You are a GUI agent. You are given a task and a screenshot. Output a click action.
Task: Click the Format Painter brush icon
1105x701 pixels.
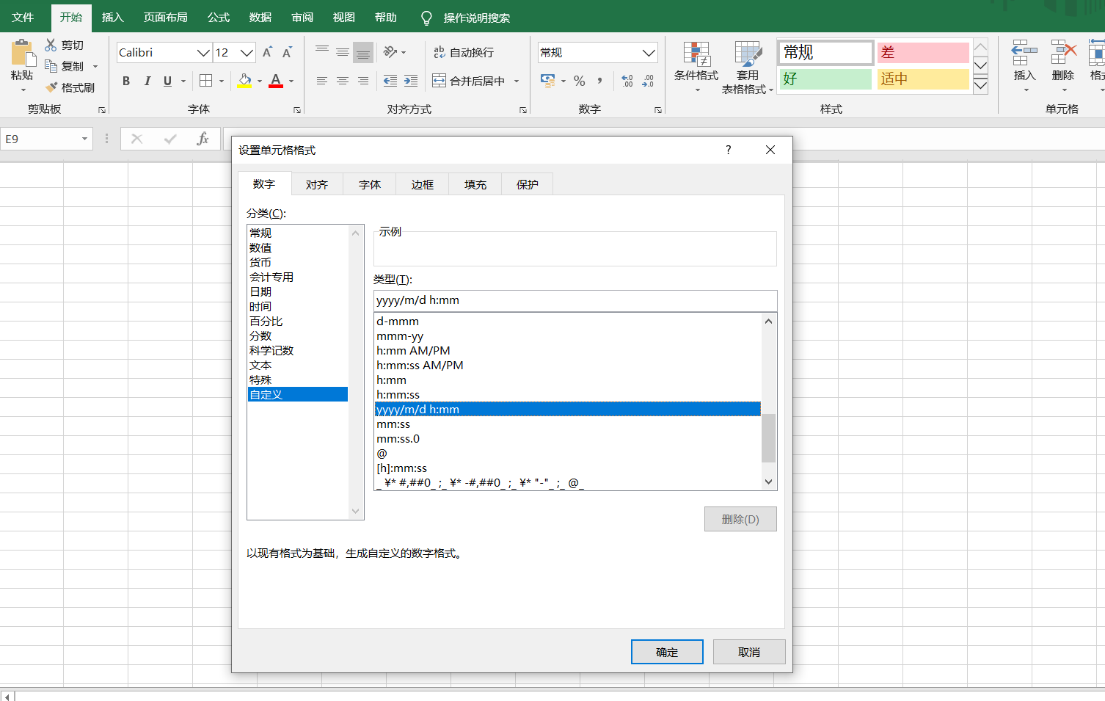click(51, 87)
